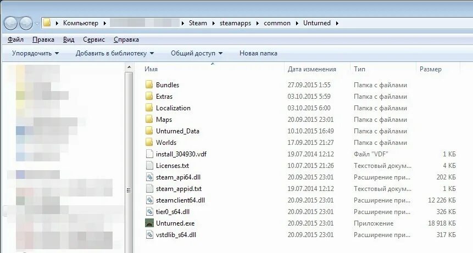Click the Unturned.exe application icon

click(149, 223)
